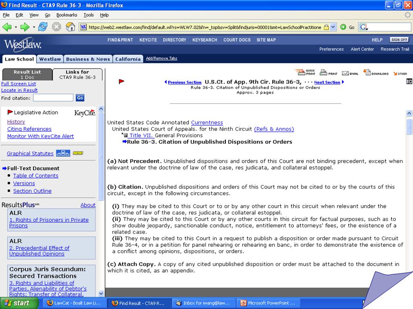Image resolution: width=413 pixels, height=309 pixels.
Task: Open the Windows start button
Action: click(19, 303)
